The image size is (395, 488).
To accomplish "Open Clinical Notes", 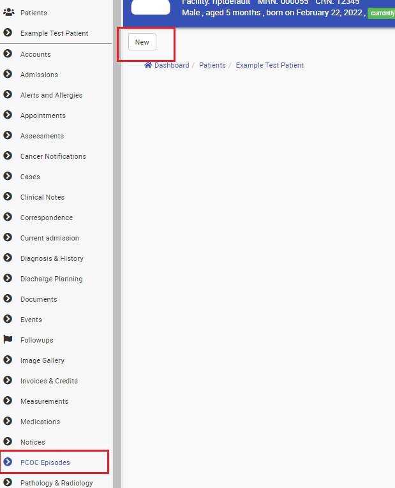I will tap(42, 197).
